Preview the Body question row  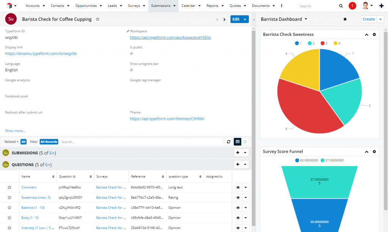(x=238, y=218)
